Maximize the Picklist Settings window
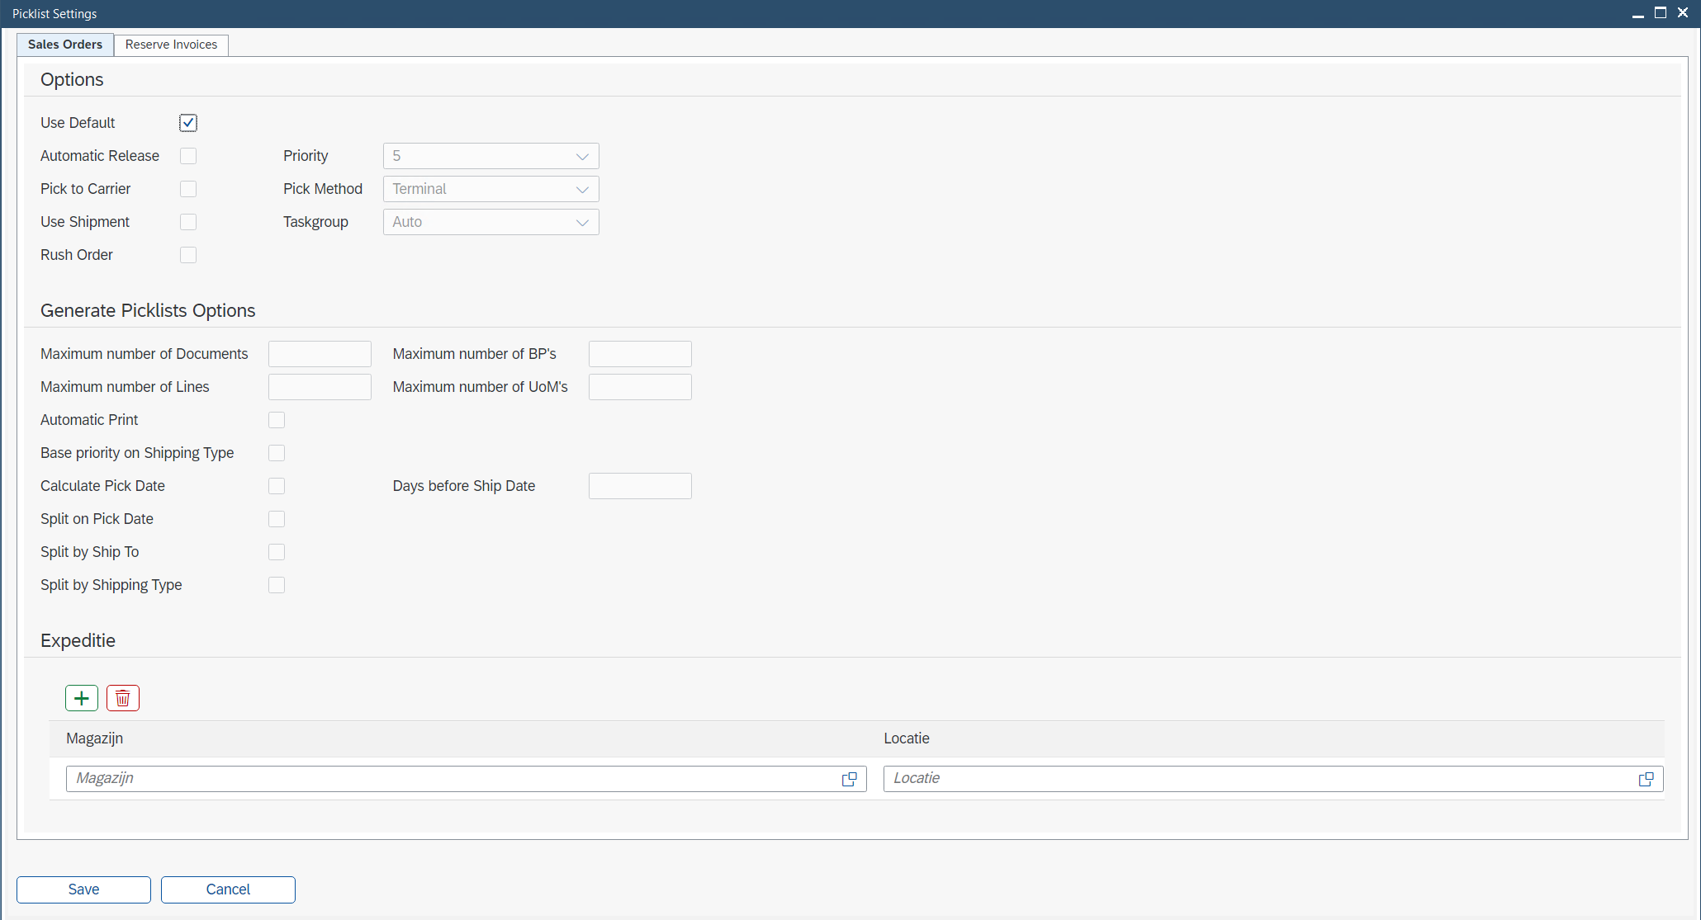Screen dimensions: 1701x920 tap(1661, 12)
